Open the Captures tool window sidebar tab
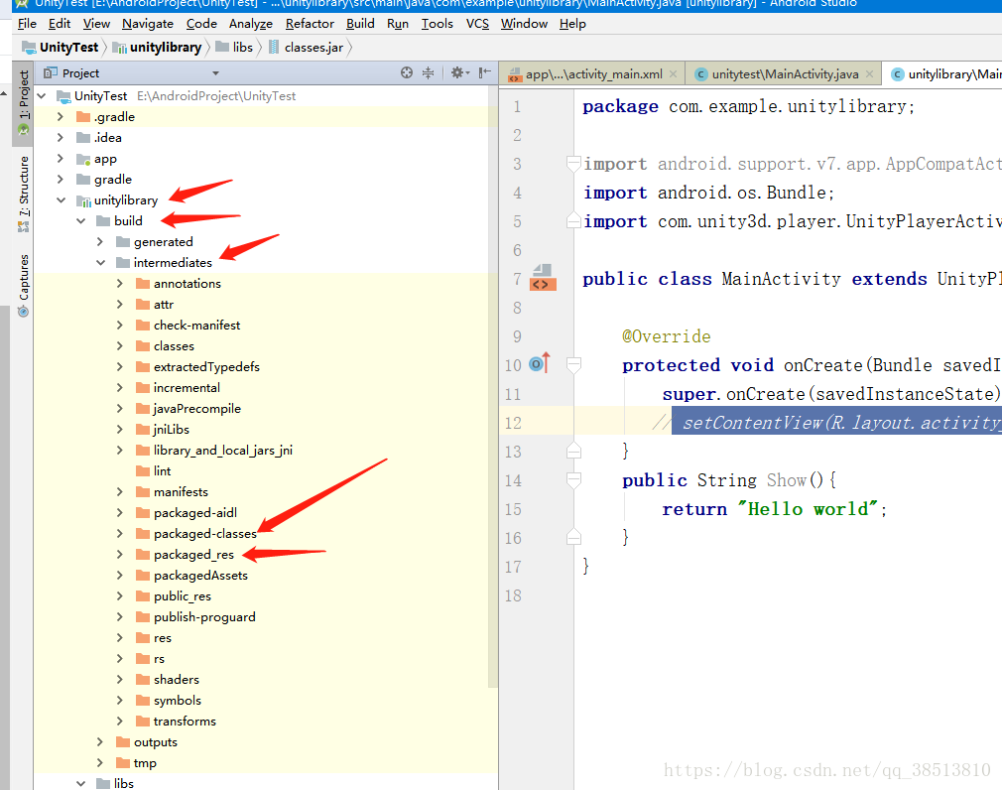 [24, 285]
